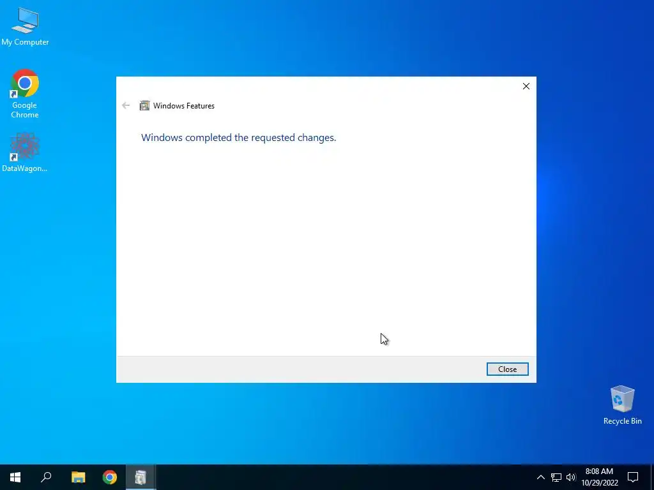Click the Windows Features title icon
The height and width of the screenshot is (490, 654).
pos(145,105)
